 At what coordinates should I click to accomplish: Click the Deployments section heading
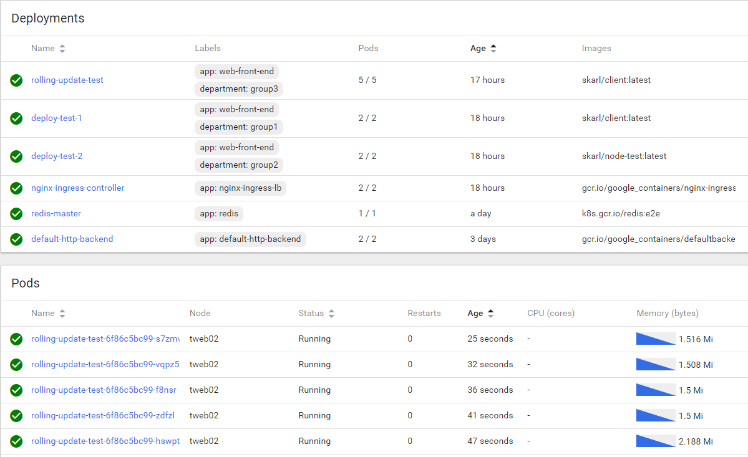47,18
